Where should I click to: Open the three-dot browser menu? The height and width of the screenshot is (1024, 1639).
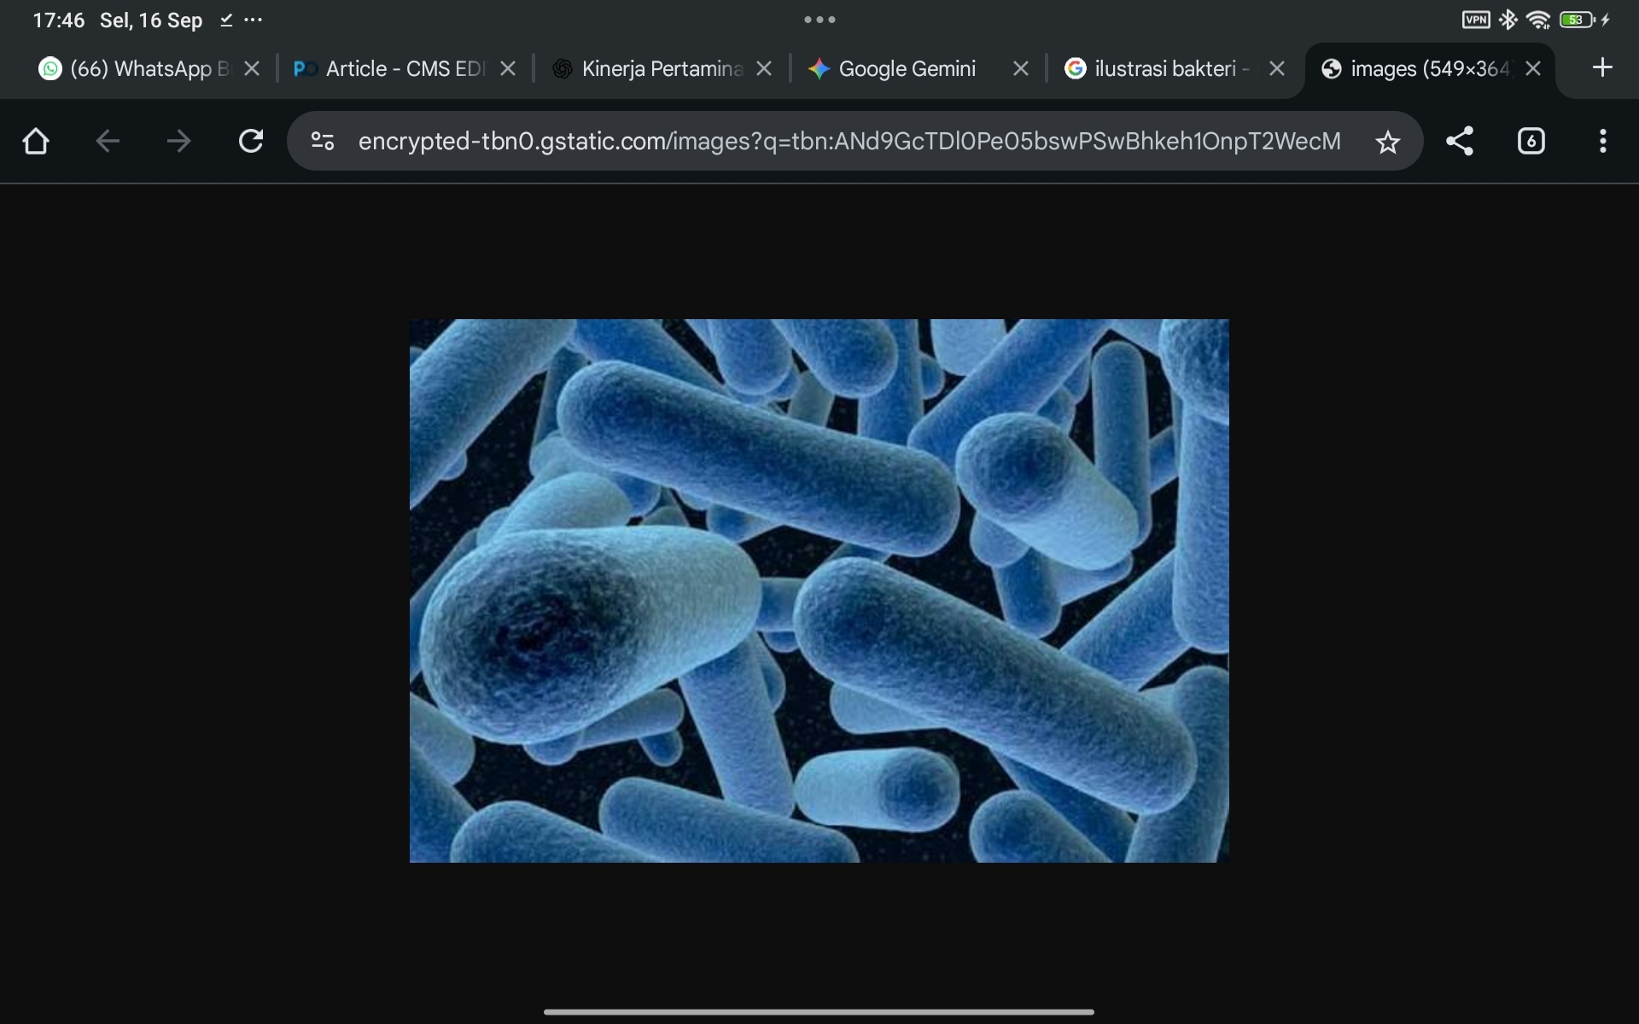[1602, 141]
